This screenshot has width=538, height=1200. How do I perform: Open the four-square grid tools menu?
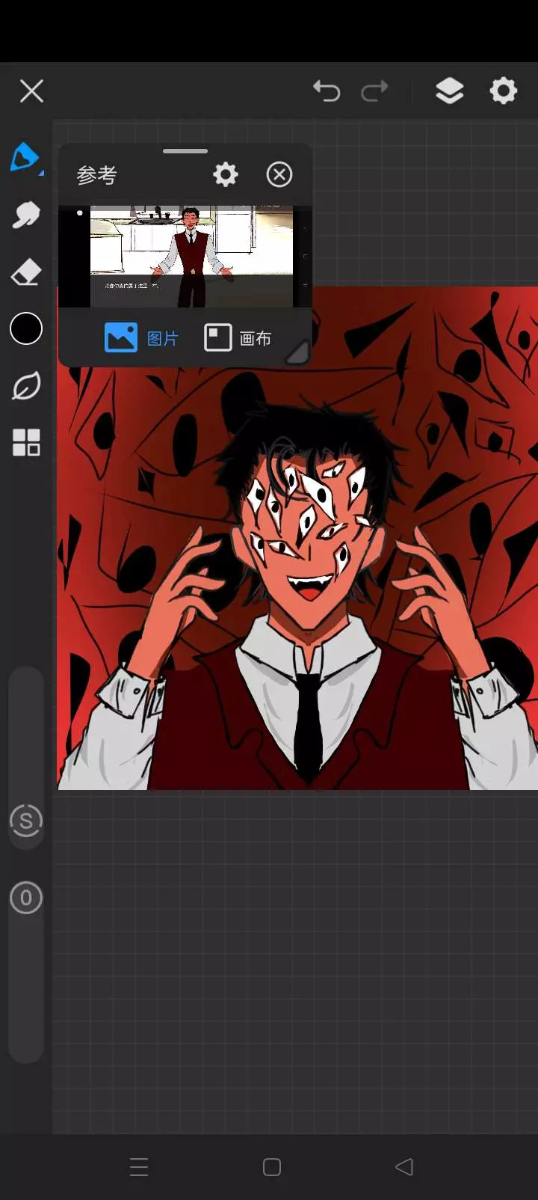26,442
